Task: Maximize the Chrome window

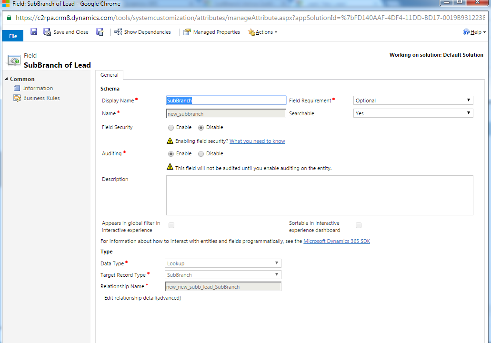Action: (x=460, y=2)
